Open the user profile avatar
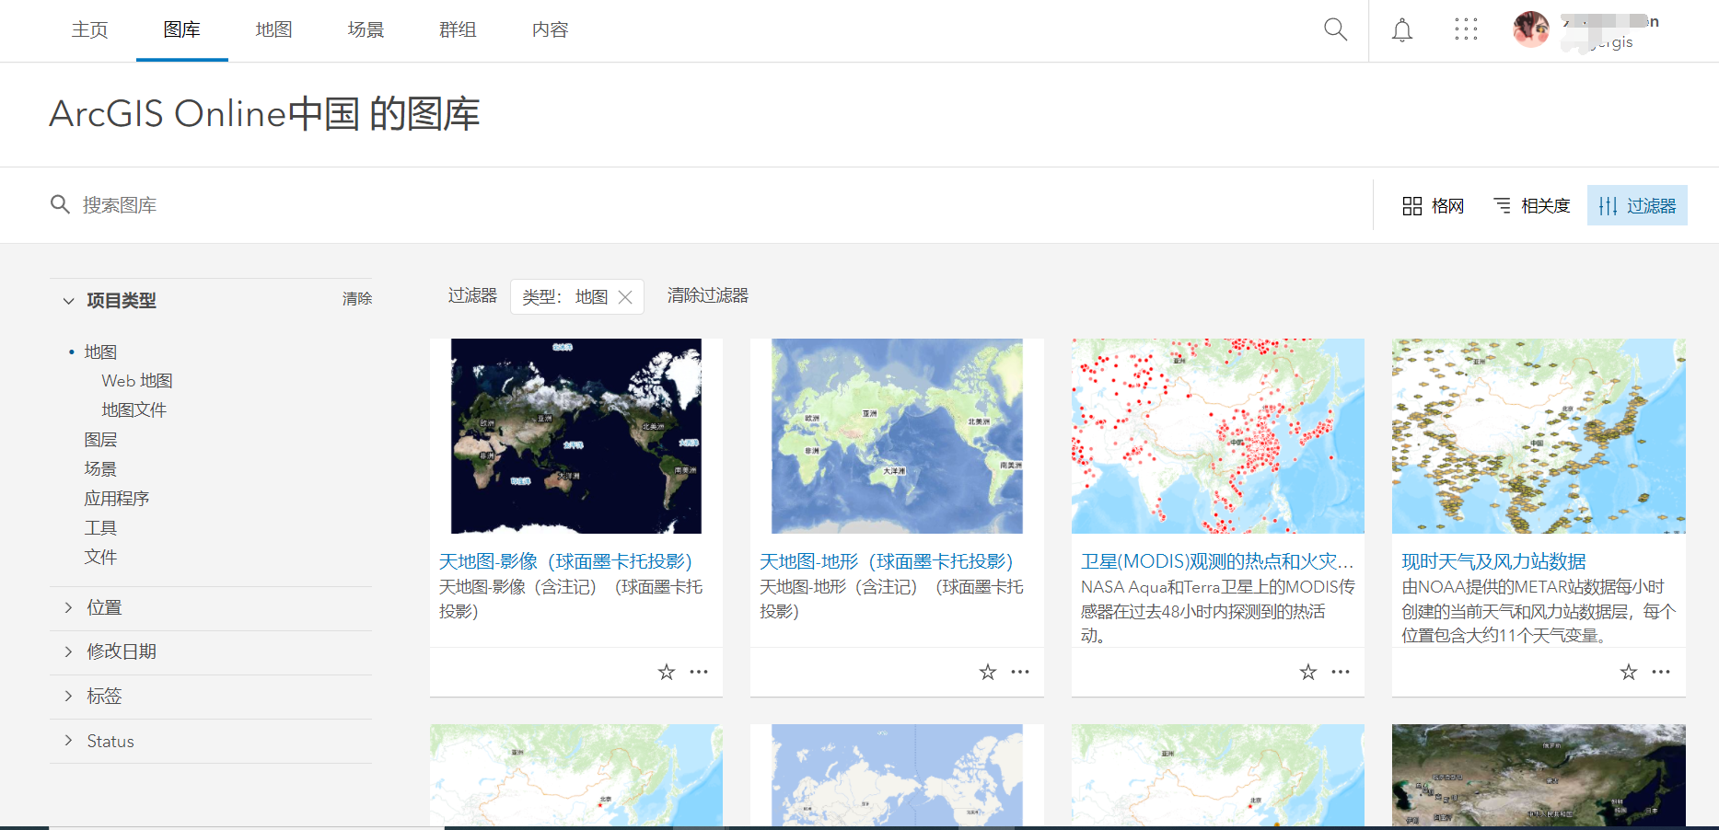This screenshot has height=830, width=1719. point(1531,29)
